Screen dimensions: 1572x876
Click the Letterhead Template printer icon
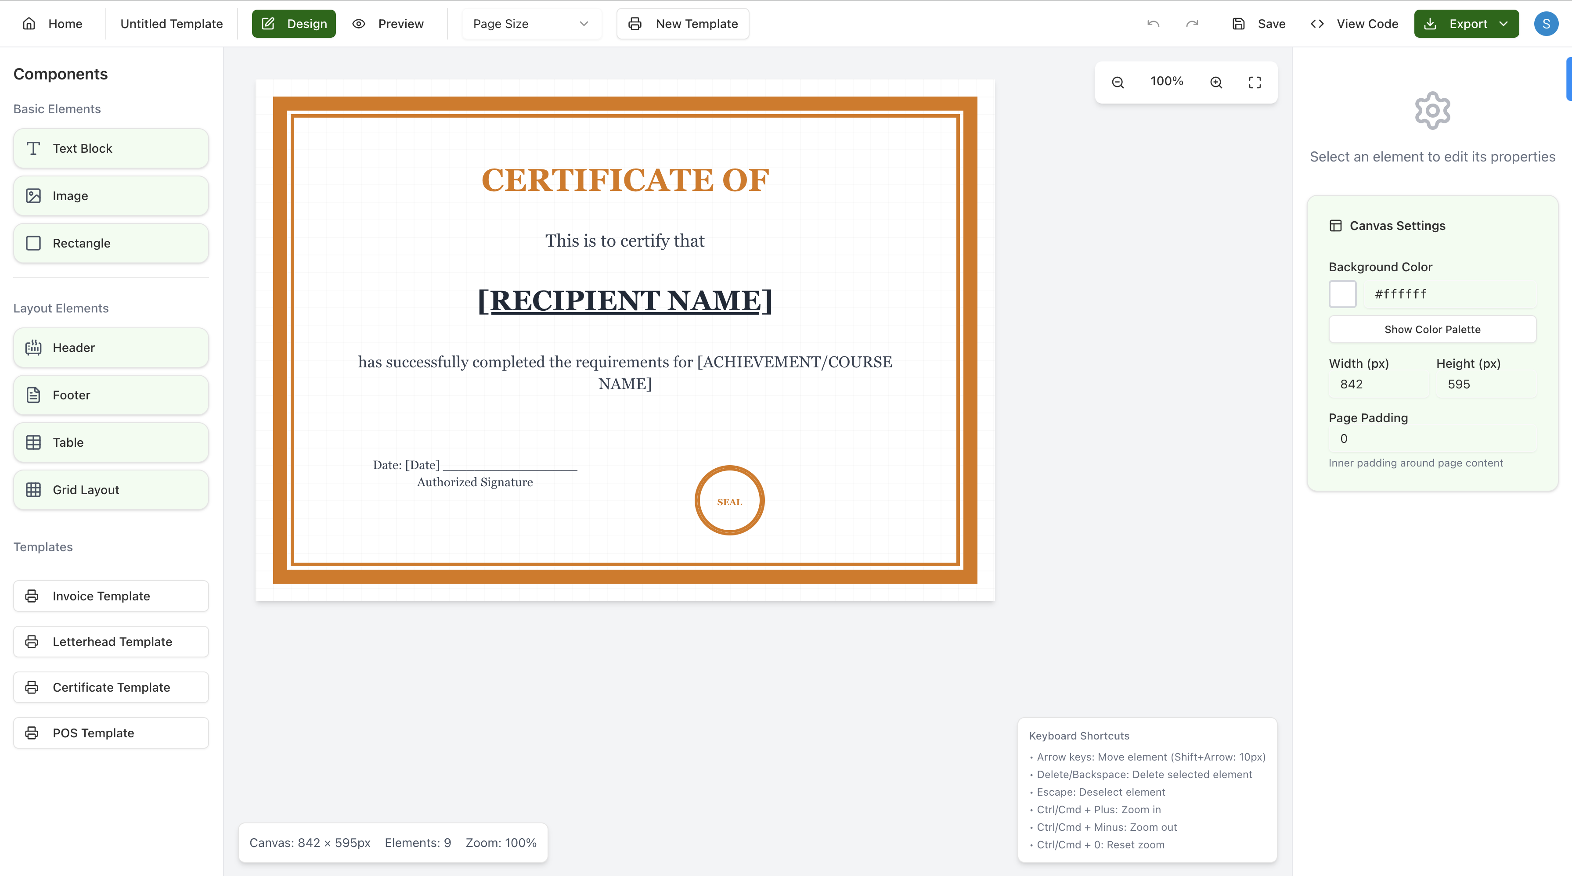point(32,642)
